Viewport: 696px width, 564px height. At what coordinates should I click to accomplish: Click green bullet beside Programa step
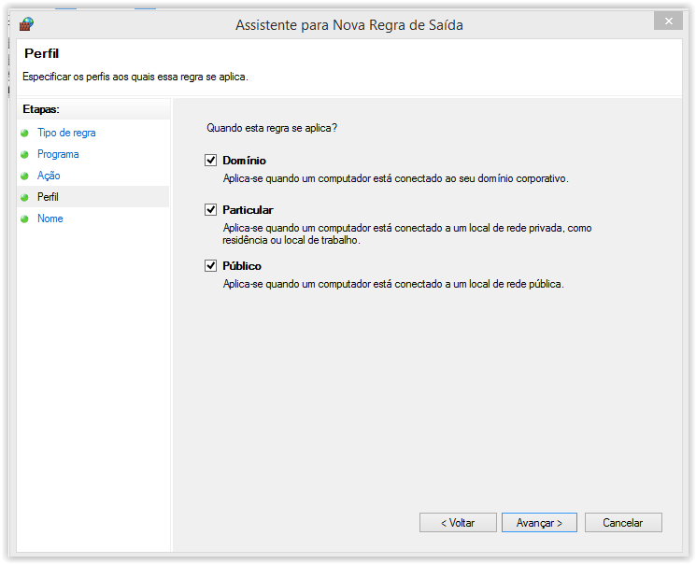(x=25, y=155)
